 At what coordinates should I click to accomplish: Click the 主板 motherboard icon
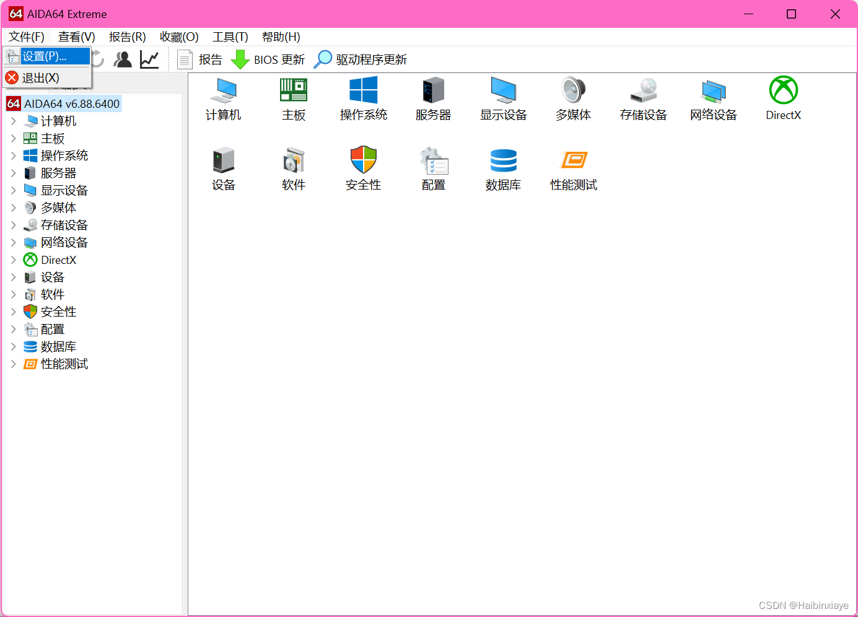click(293, 98)
